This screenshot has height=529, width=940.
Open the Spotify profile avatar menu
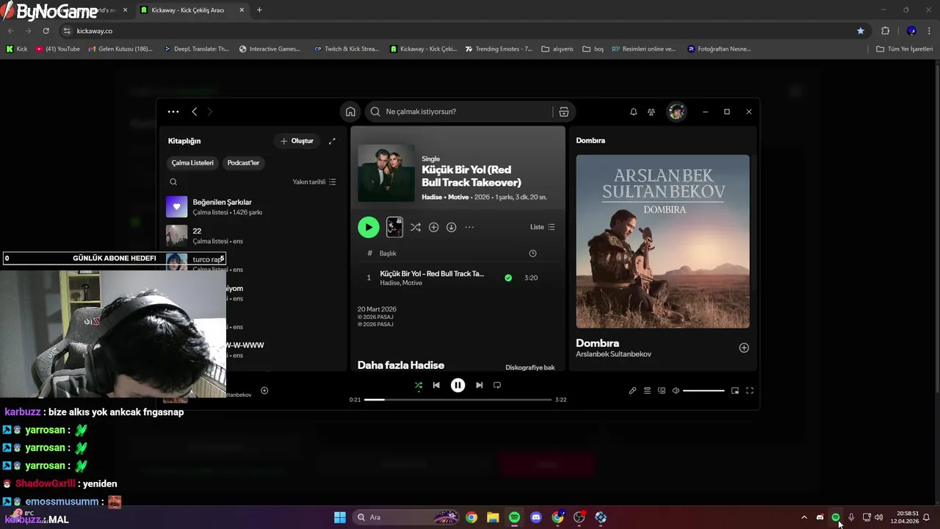[x=676, y=112]
